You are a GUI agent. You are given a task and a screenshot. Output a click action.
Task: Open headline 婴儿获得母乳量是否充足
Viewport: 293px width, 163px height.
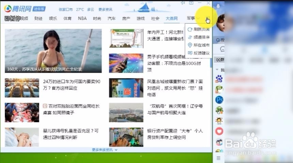coord(71,134)
